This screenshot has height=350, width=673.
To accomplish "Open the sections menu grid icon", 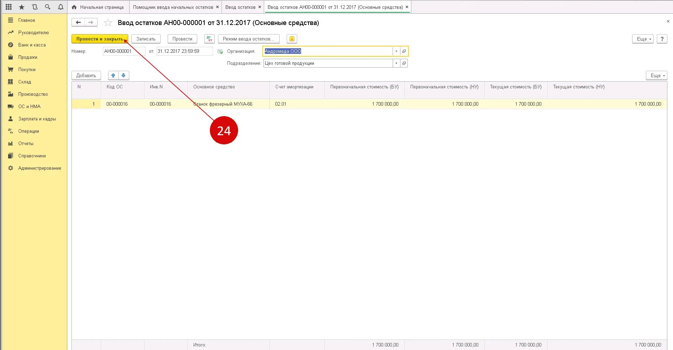I will pos(9,7).
